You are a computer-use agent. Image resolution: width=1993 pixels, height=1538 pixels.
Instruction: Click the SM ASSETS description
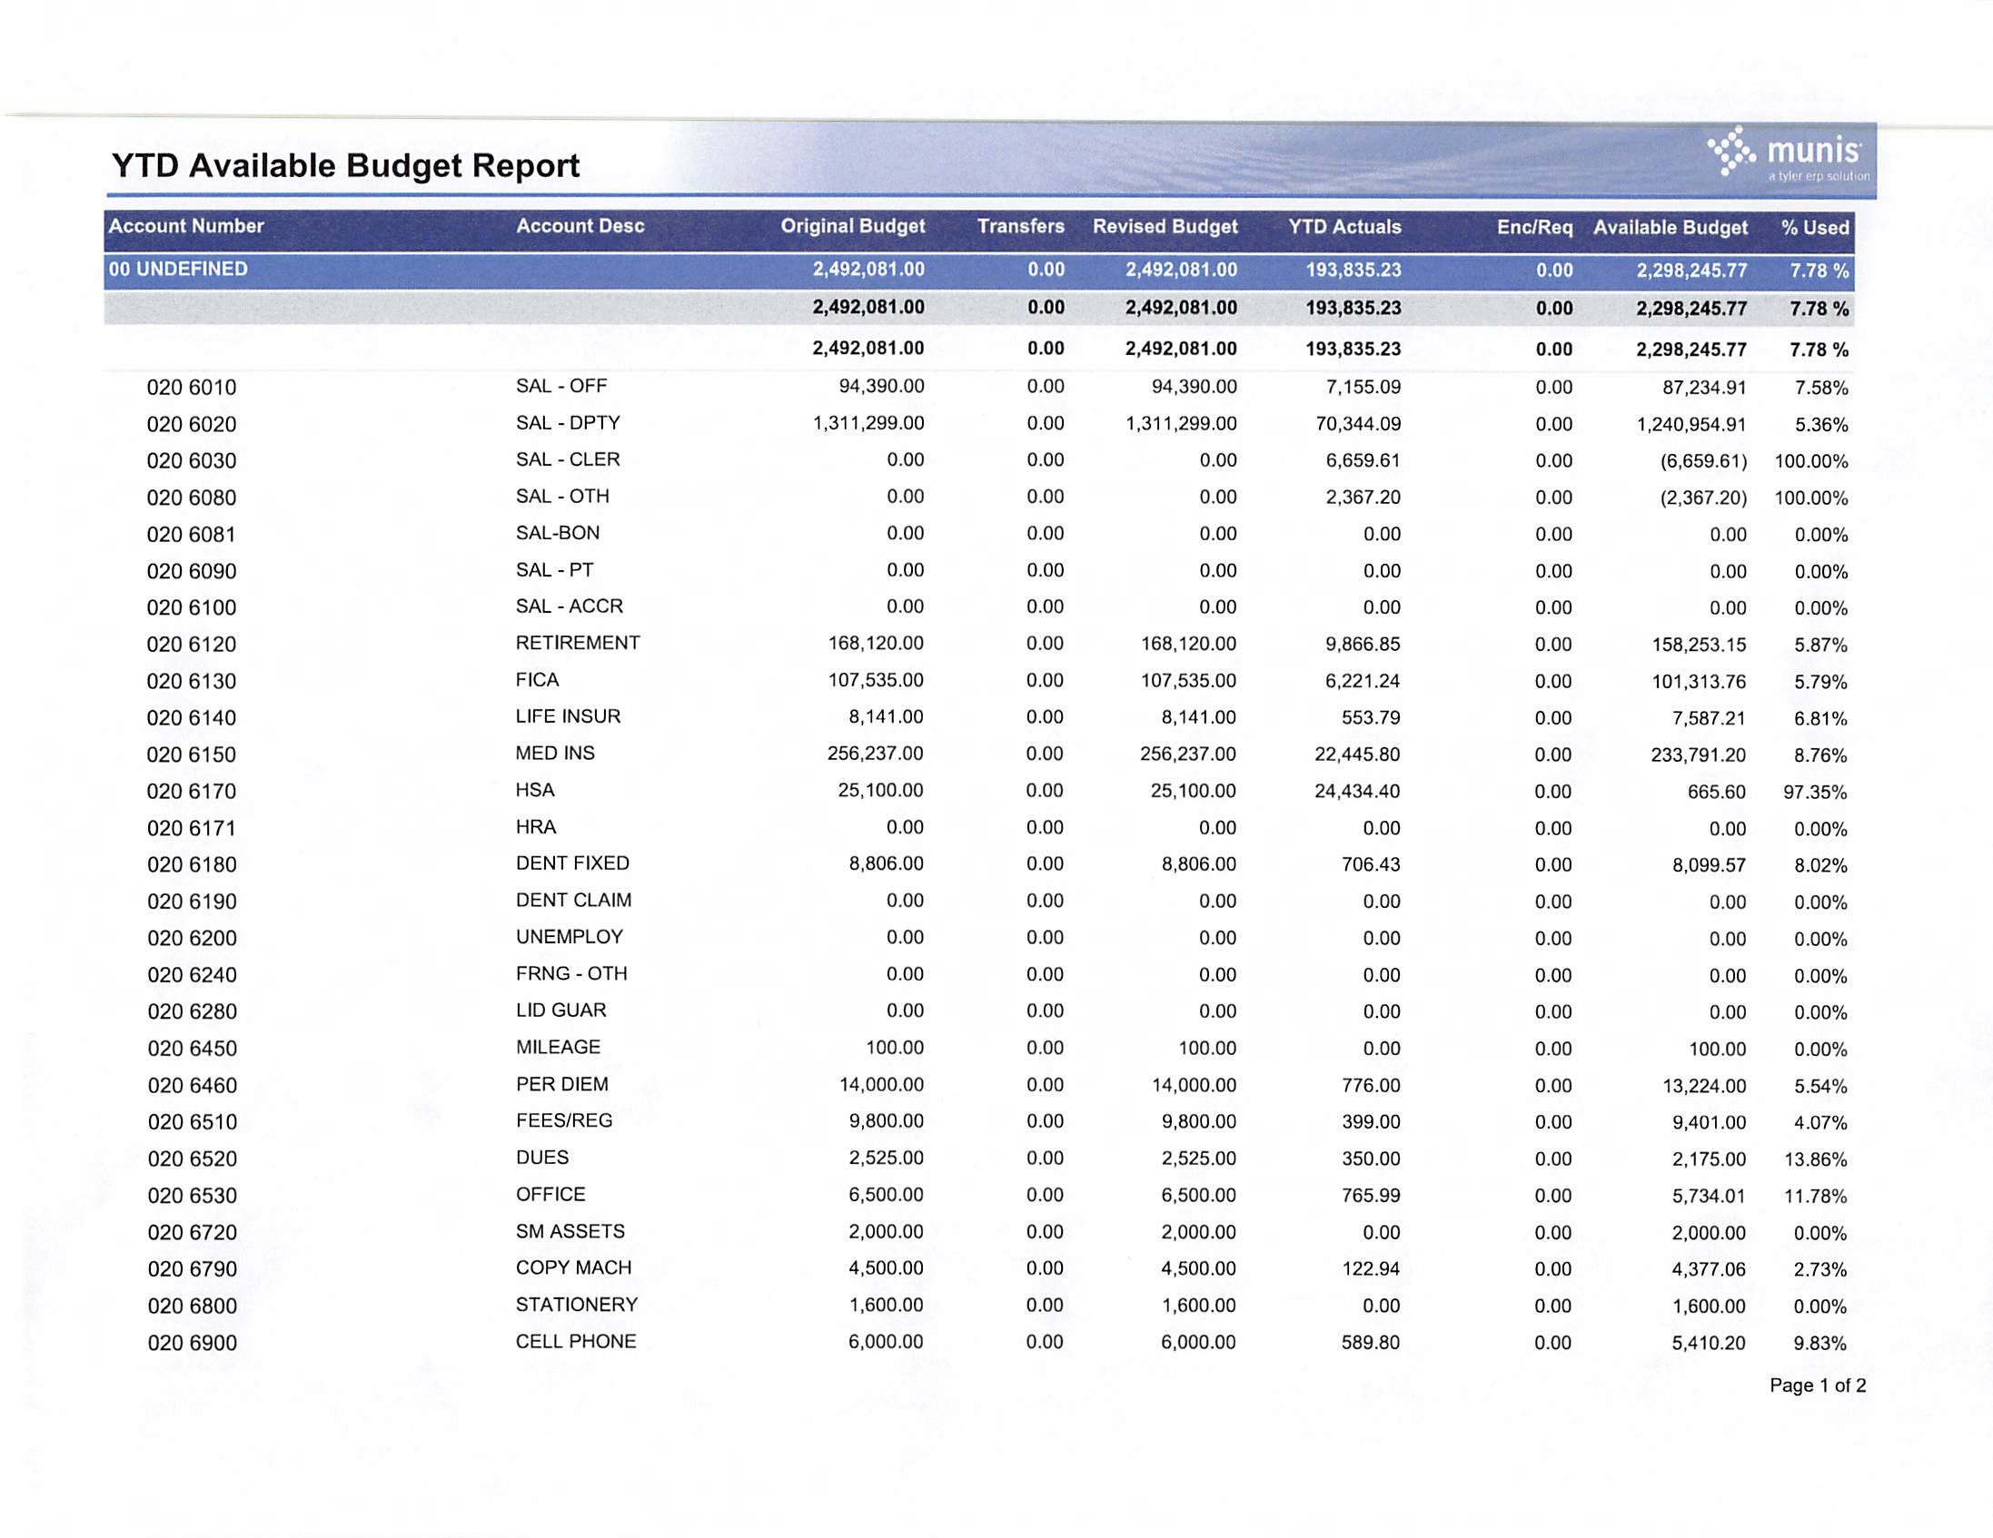[x=570, y=1230]
